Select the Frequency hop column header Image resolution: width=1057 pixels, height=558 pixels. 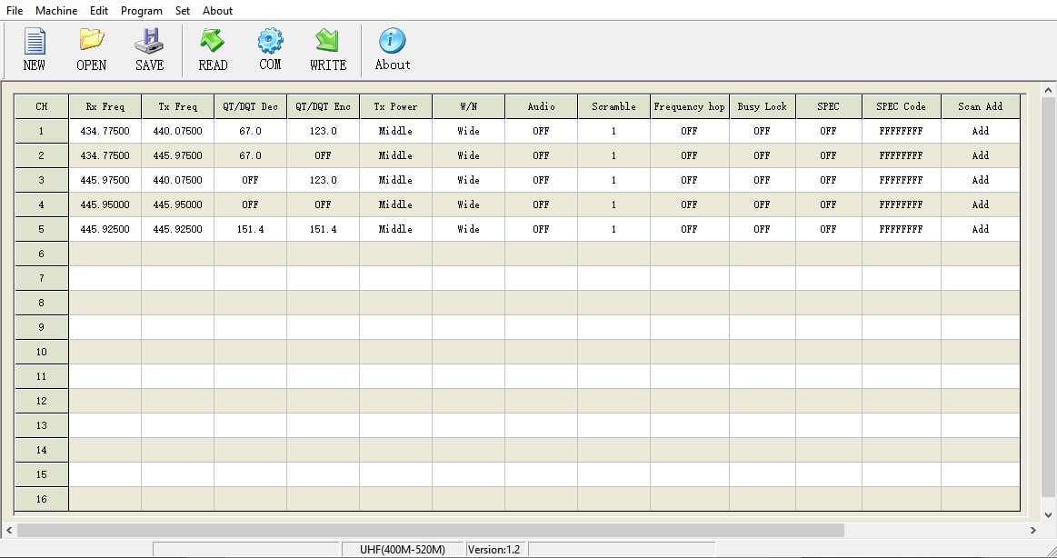pyautogui.click(x=689, y=106)
